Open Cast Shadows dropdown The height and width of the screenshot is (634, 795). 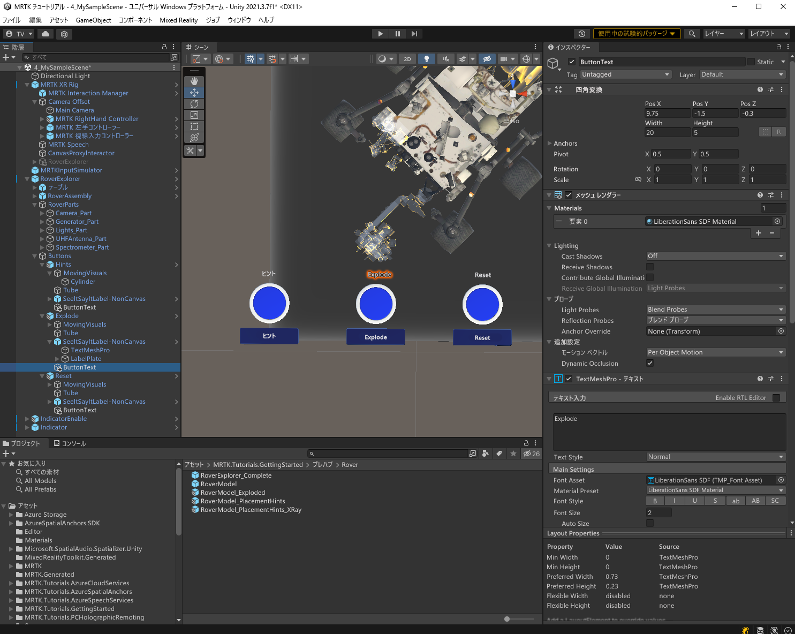716,256
